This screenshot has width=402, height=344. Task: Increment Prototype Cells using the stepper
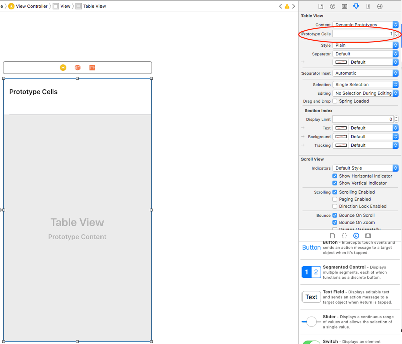pos(396,32)
